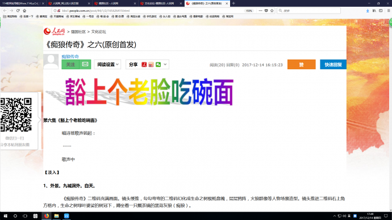
Task: Click the People.cn logo
Action: (x=54, y=32)
